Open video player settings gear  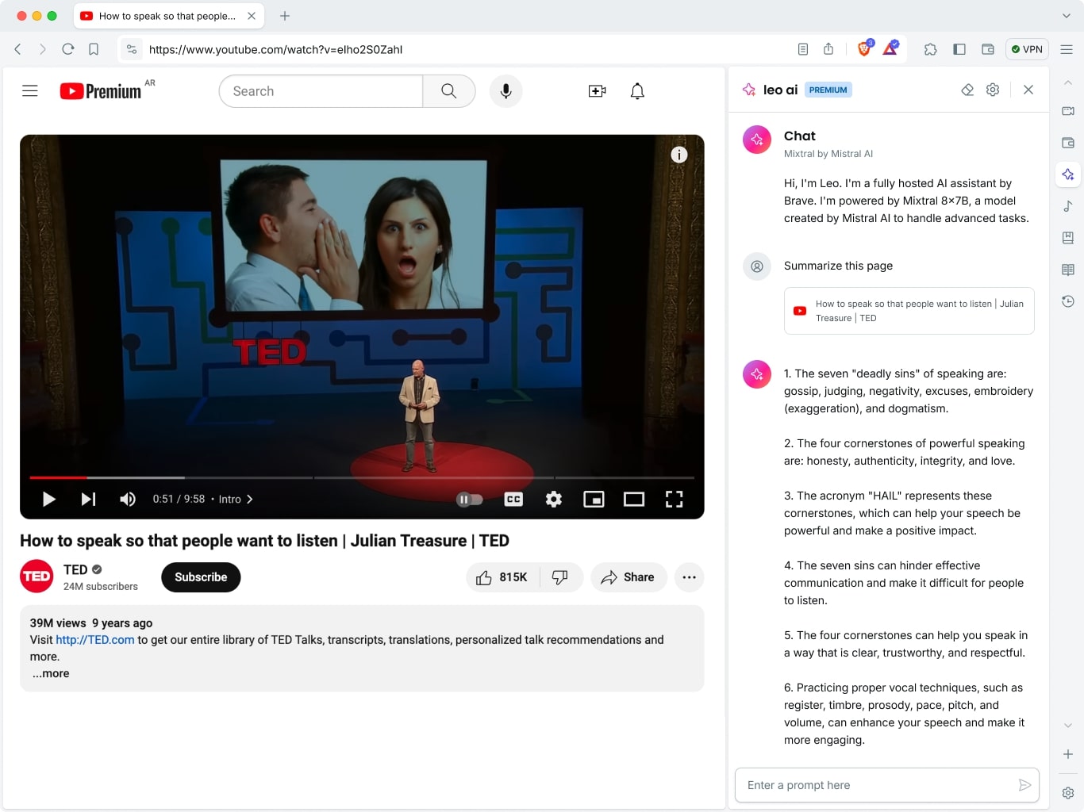554,499
